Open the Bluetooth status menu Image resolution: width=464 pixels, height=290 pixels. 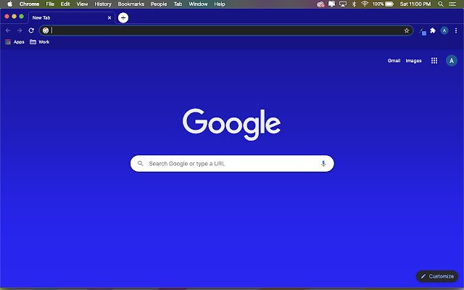[x=354, y=4]
